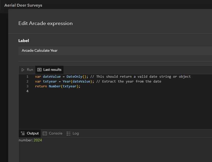Click the Last results tab
Image resolution: width=212 pixels, height=162 pixels.
[x=49, y=69]
